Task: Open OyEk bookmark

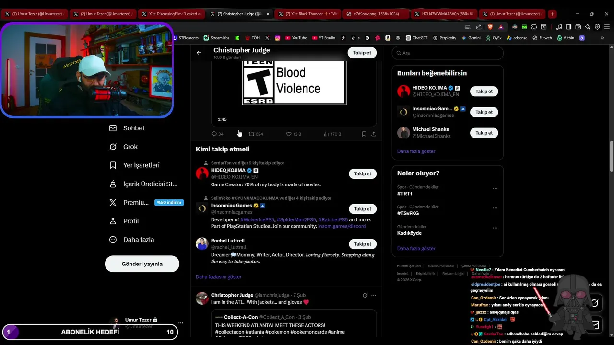Action: coord(494,38)
